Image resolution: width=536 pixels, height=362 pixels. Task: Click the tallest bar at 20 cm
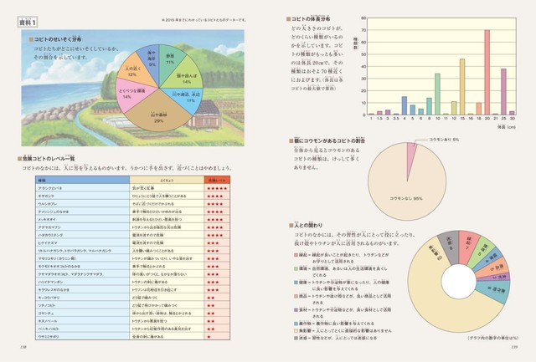point(487,73)
